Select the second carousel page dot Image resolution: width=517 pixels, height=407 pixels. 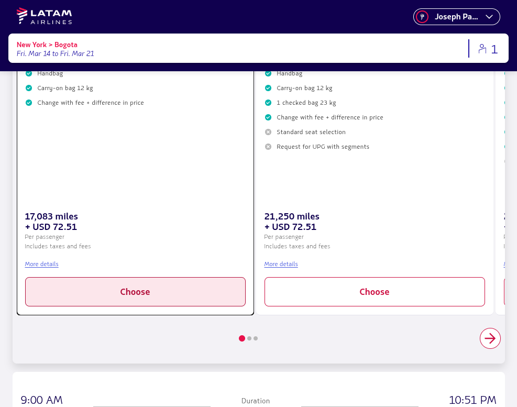pos(249,338)
